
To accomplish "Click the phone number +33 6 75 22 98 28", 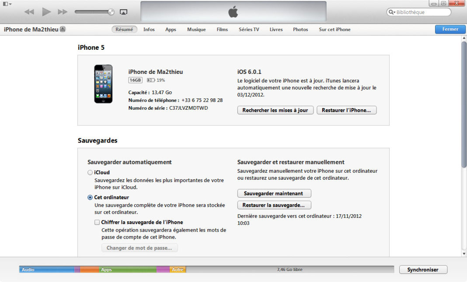I will (x=202, y=100).
